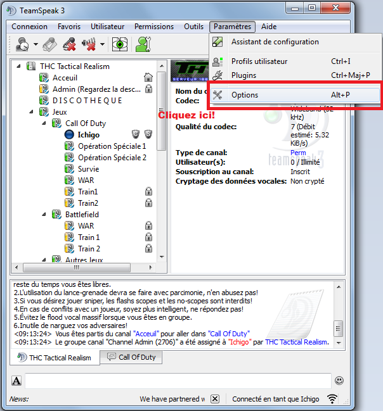Click Ichigo's server admin badge icon
The width and height of the screenshot is (383, 411).
148,134
